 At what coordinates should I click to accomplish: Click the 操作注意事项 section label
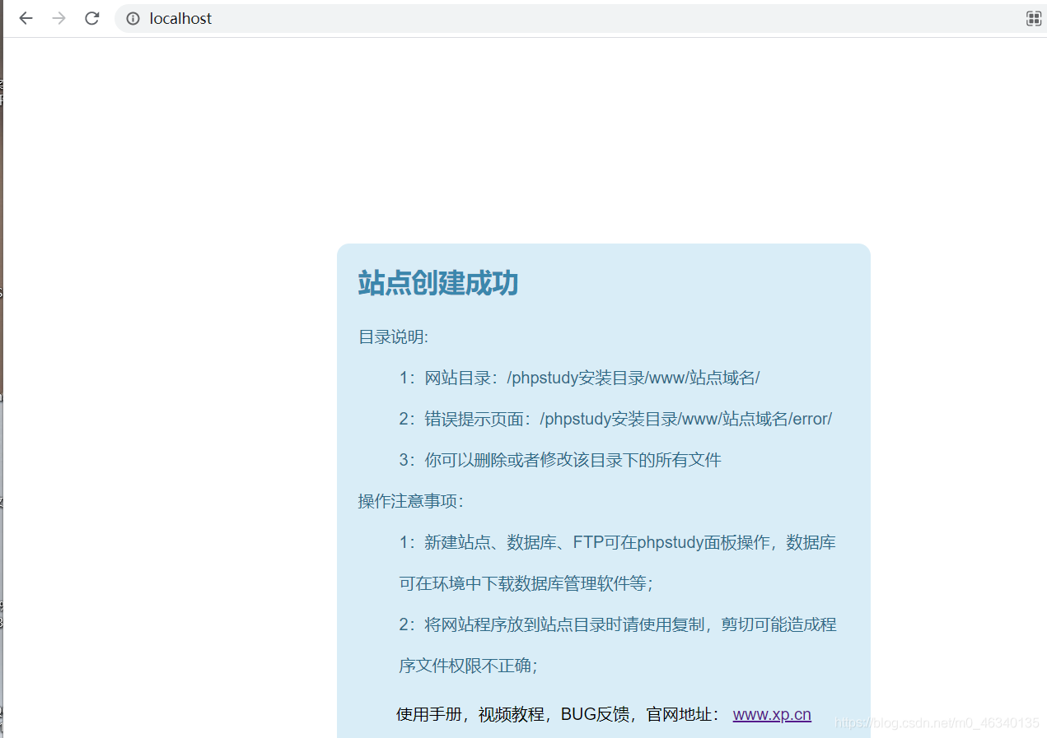point(411,501)
